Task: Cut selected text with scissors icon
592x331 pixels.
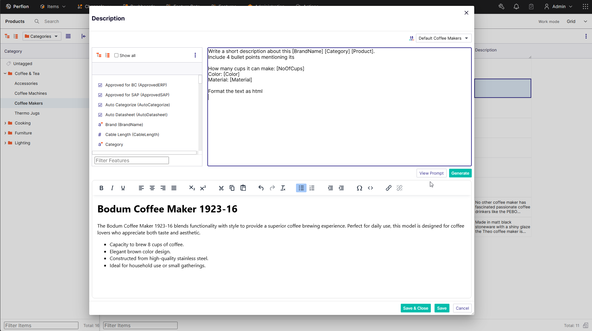Action: pyautogui.click(x=221, y=188)
